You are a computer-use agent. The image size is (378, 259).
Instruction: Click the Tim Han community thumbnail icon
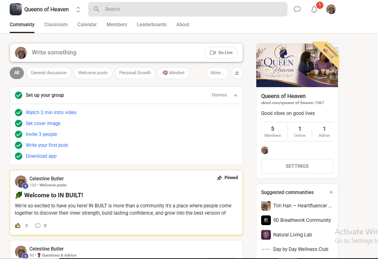point(266,206)
